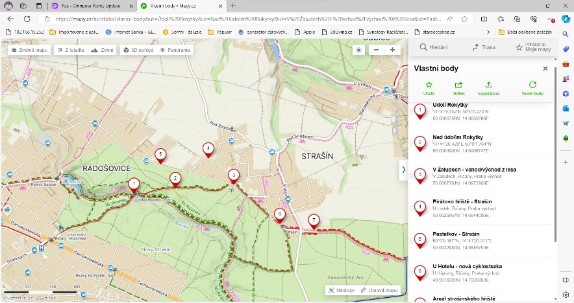Switch to Poe - Compute Points Update tab

pos(91,6)
